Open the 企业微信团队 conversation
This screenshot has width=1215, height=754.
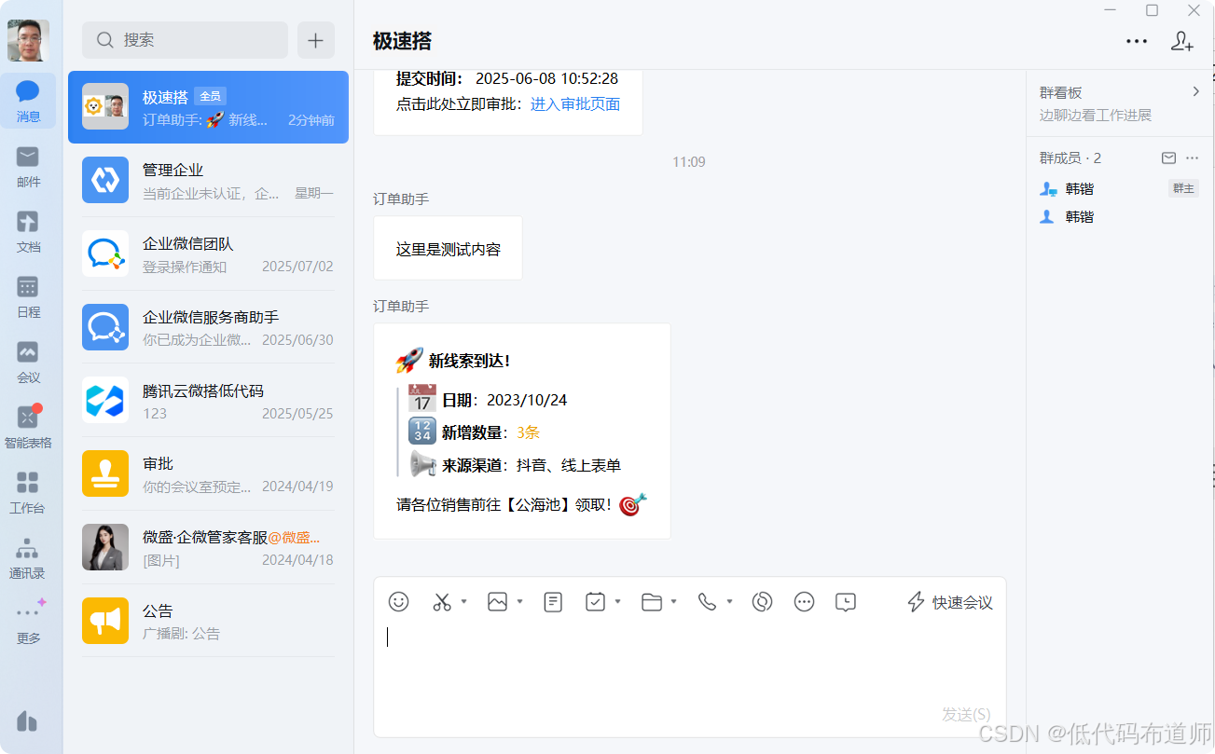point(208,254)
